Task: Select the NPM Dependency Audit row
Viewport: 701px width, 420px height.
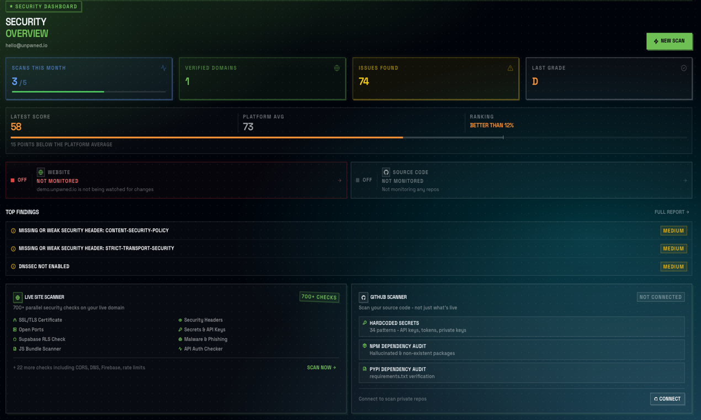Action: pos(522,350)
